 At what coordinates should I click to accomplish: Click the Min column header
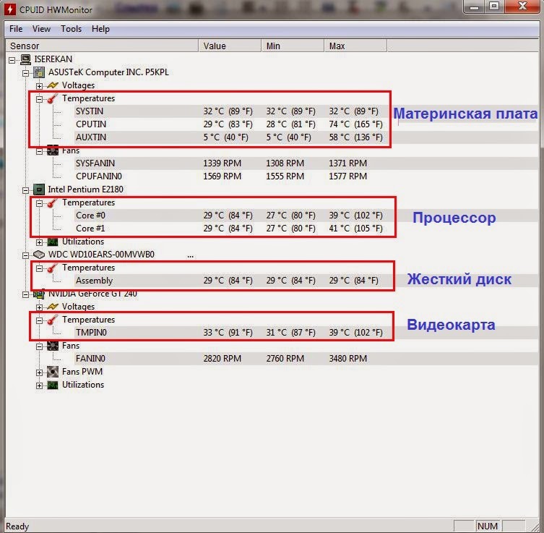(x=293, y=46)
